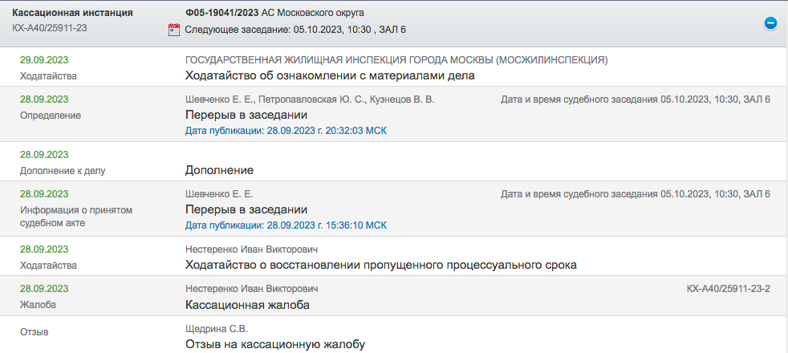Click the calendar icon beside next hearing date
Image resolution: width=788 pixels, height=353 pixels.
pyautogui.click(x=174, y=30)
